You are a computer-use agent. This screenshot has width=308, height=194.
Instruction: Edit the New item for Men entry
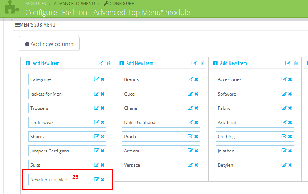pos(97,179)
